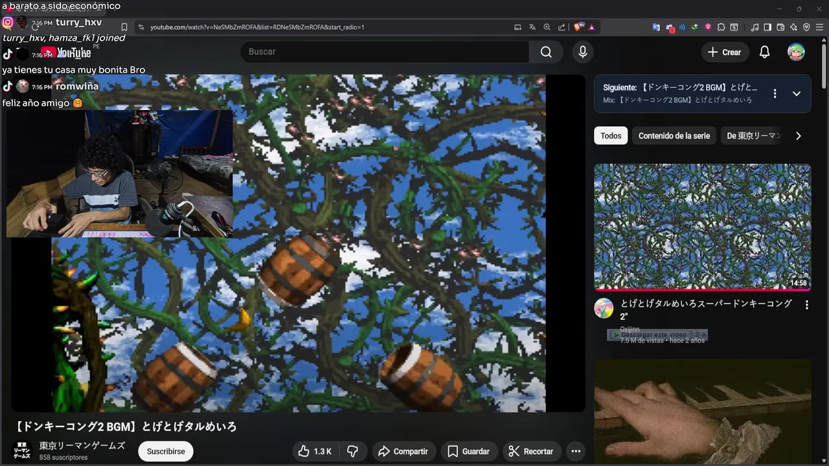Select Contenido de la serie chip

pos(674,136)
